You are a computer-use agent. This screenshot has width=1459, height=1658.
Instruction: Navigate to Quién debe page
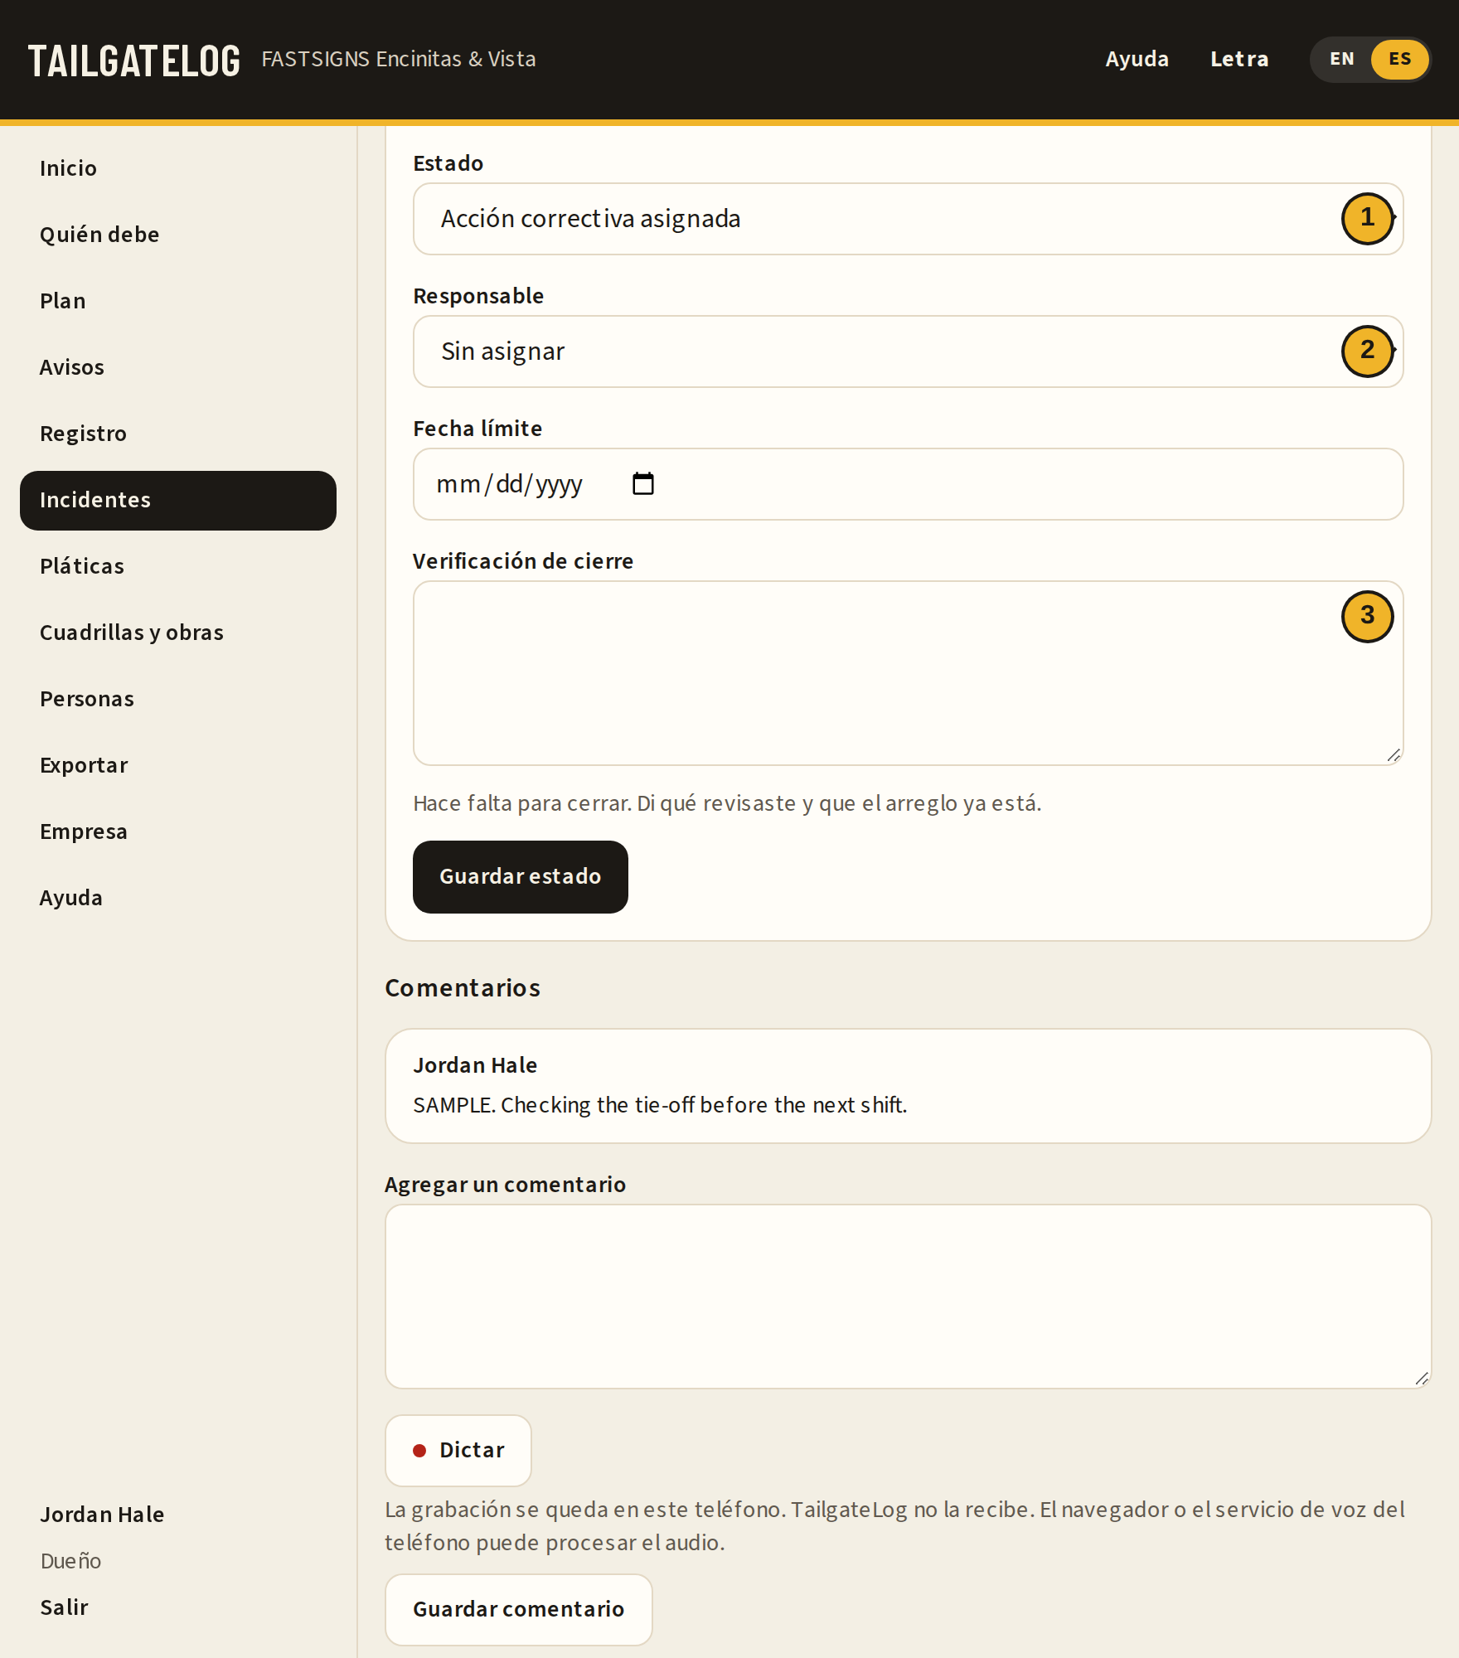click(99, 235)
